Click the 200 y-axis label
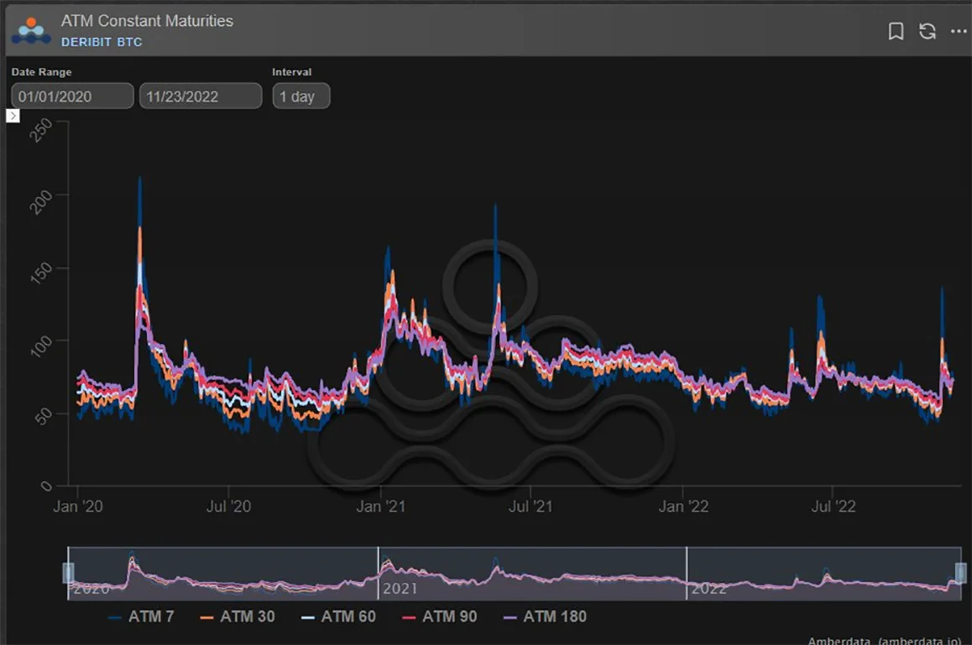 (41, 202)
